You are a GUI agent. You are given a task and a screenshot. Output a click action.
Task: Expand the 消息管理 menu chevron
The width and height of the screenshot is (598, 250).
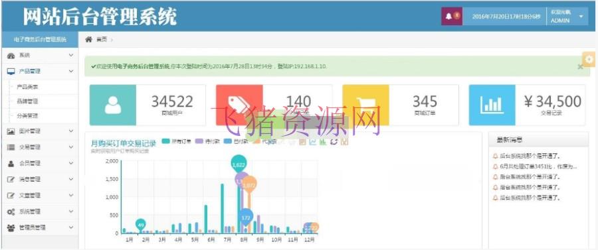(71, 179)
